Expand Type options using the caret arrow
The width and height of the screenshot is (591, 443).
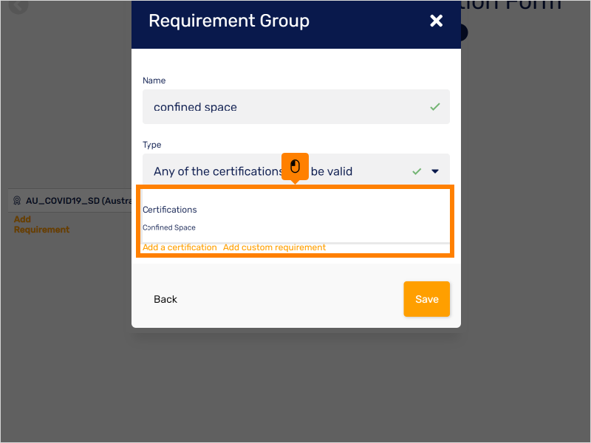435,171
